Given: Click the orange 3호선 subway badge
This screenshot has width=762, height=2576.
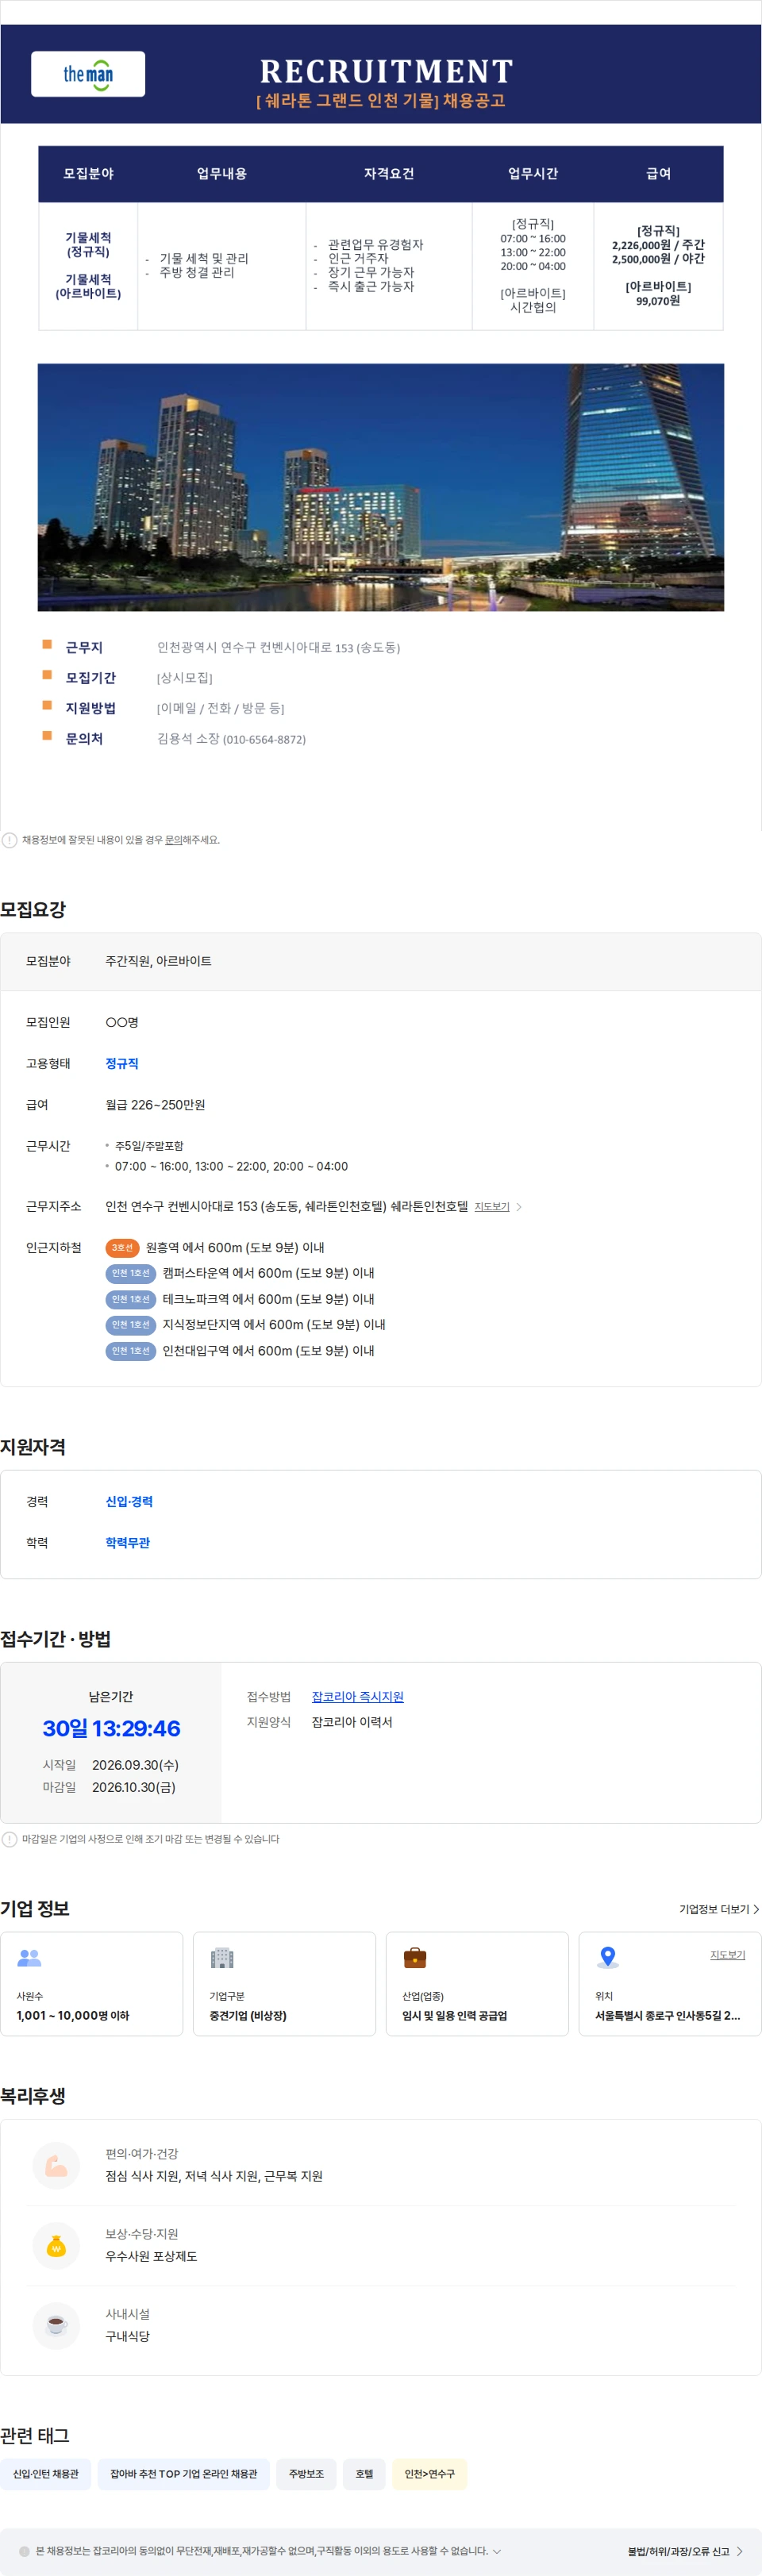Looking at the screenshot, I should [x=122, y=1248].
